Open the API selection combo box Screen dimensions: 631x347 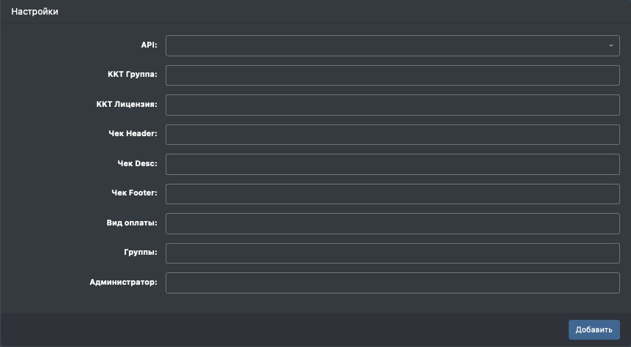[388, 46]
